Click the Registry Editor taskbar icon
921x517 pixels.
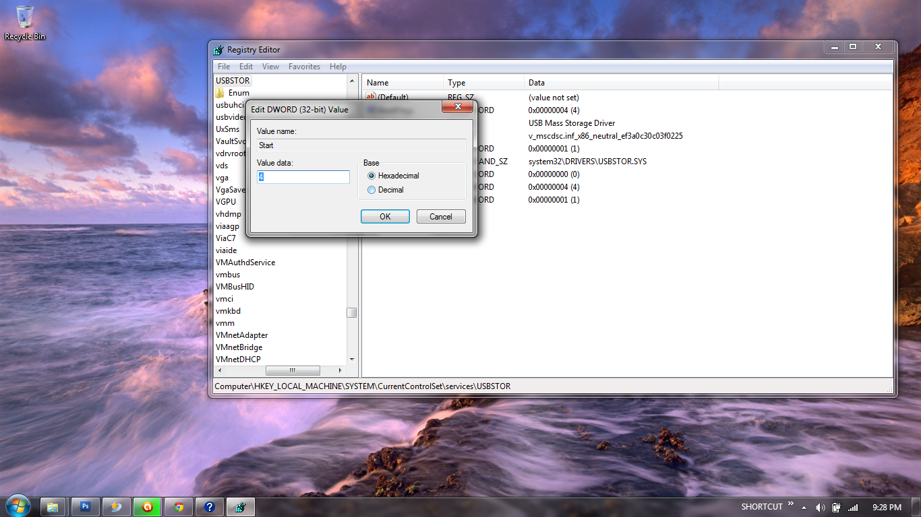point(240,506)
